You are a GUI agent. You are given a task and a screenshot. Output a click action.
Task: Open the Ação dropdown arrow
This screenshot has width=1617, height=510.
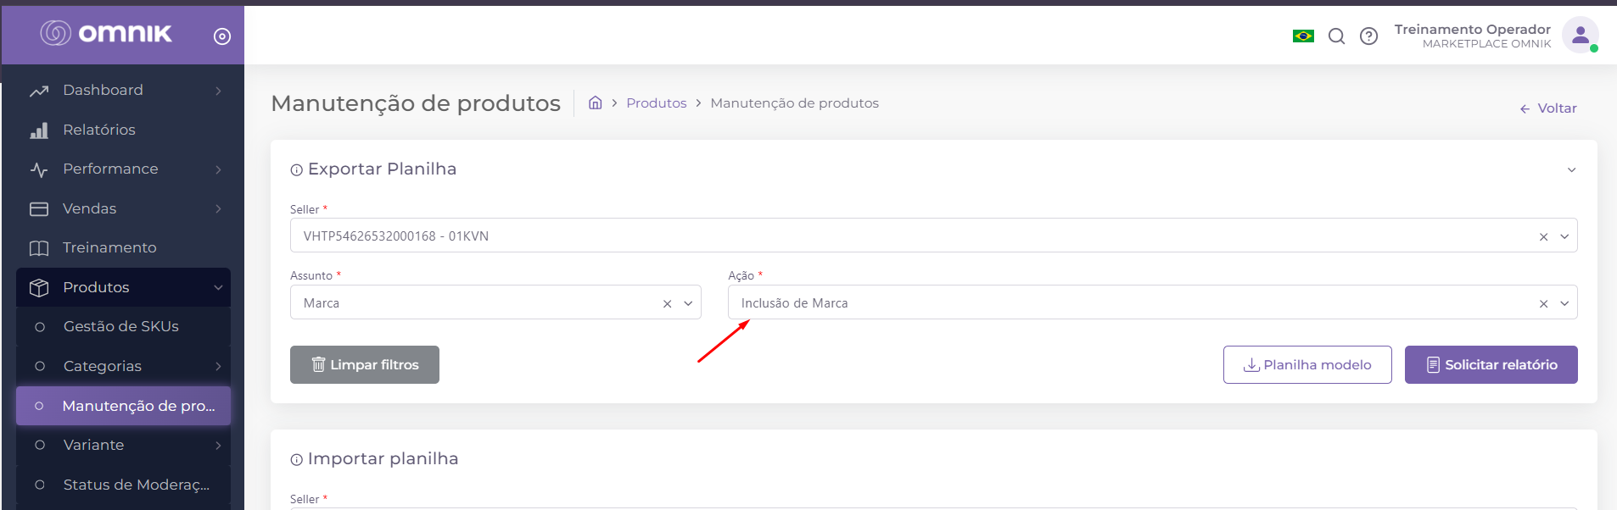[1564, 303]
